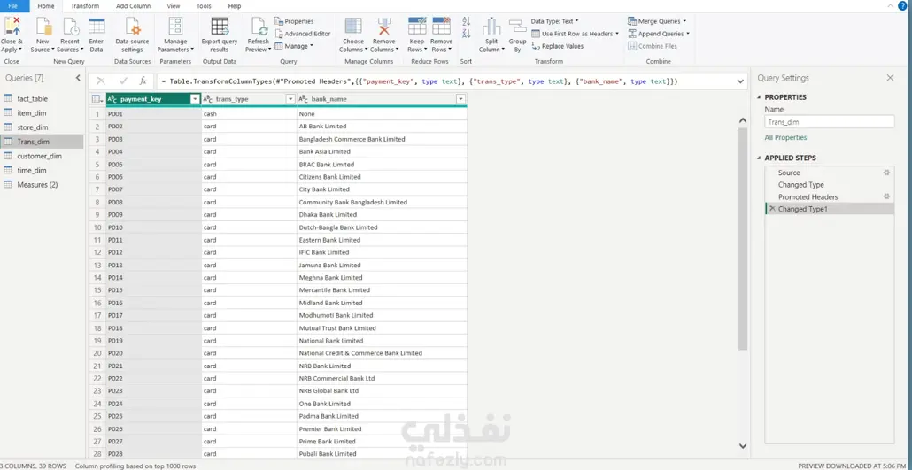912x470 pixels.
Task: Collapse the Queries pane
Action: (x=78, y=78)
